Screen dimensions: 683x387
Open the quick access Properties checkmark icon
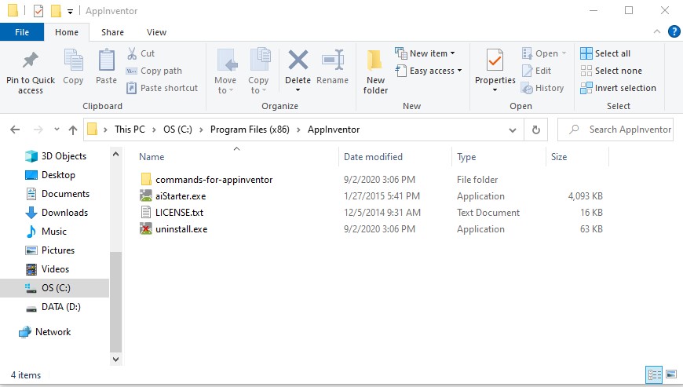[x=38, y=10]
